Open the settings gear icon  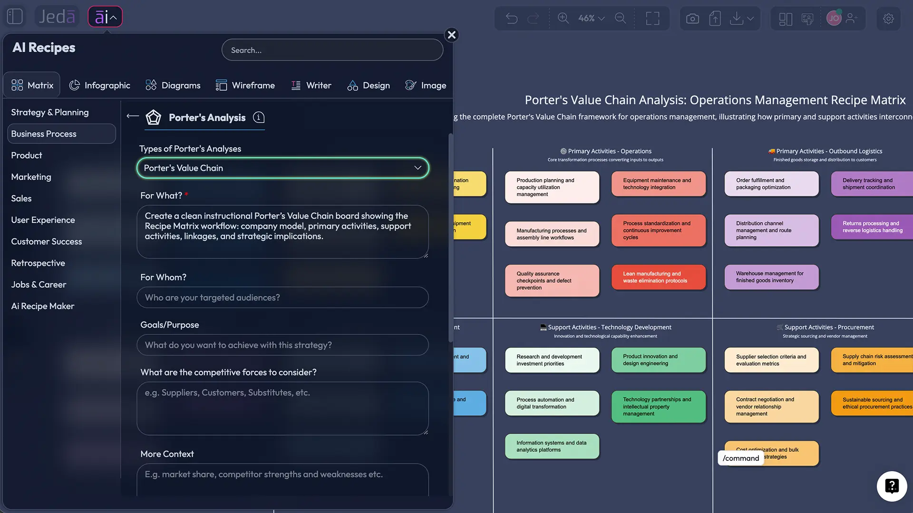coord(888,19)
